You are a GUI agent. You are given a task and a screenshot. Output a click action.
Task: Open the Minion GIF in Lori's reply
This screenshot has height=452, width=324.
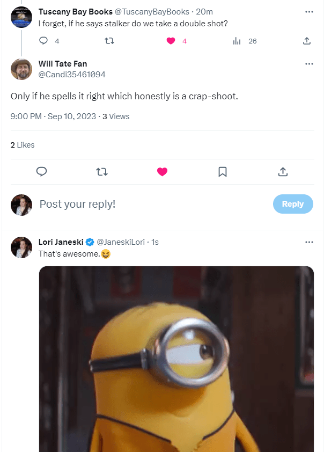(176, 359)
